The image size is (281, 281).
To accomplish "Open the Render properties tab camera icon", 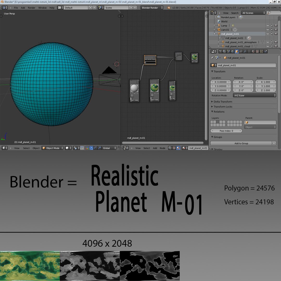I will [220, 52].
